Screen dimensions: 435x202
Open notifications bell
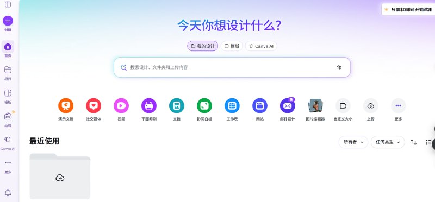8,193
